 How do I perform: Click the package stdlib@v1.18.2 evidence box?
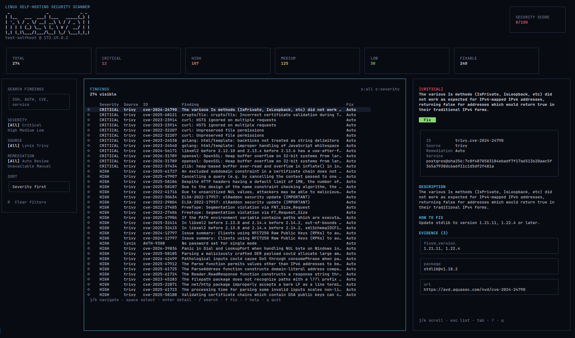(x=489, y=266)
